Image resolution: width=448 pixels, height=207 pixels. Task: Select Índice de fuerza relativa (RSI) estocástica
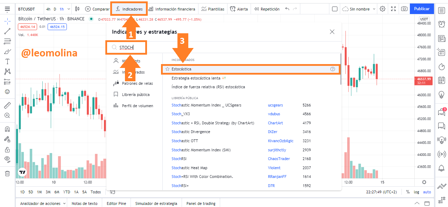[x=208, y=87]
